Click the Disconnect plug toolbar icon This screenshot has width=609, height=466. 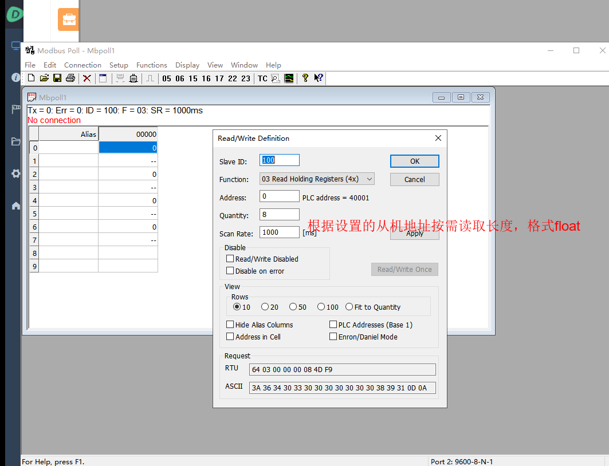133,78
